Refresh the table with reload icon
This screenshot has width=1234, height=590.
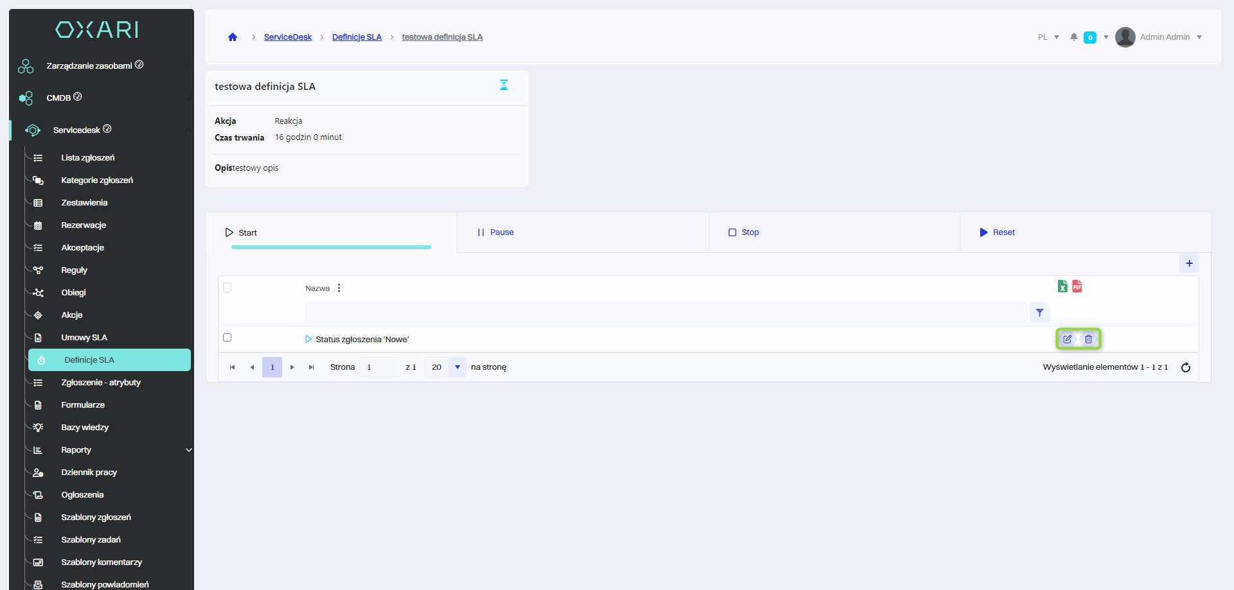(x=1186, y=367)
